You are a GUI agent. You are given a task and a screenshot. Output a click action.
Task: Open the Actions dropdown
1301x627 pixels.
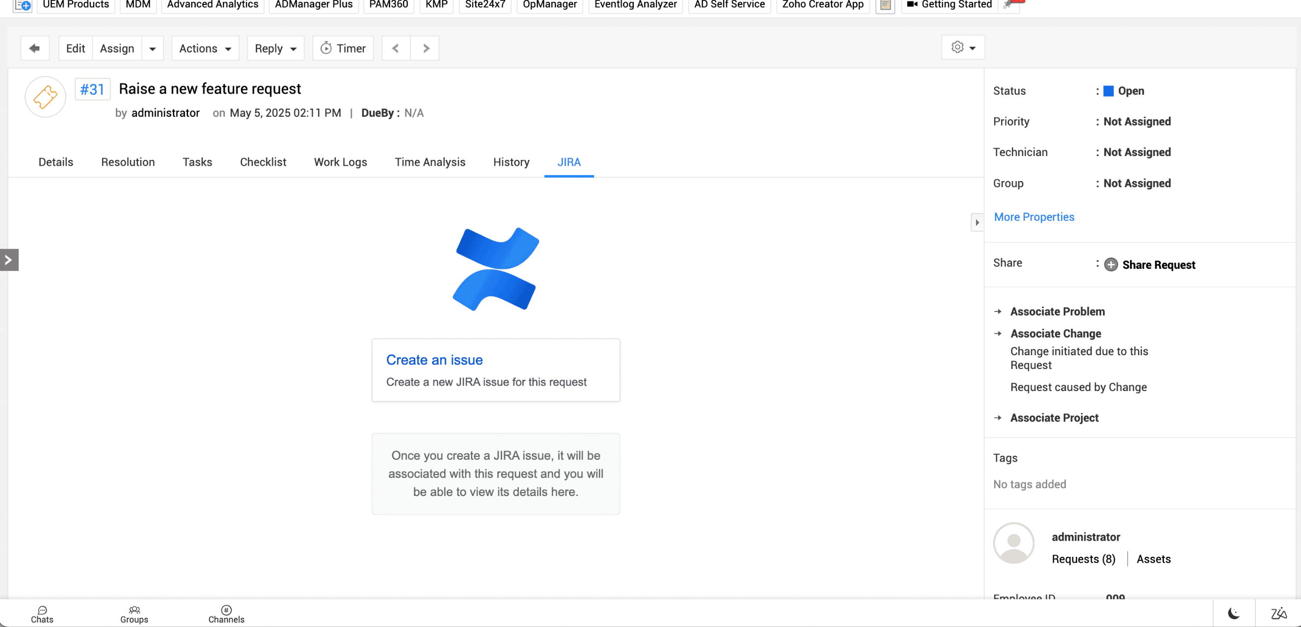206,49
